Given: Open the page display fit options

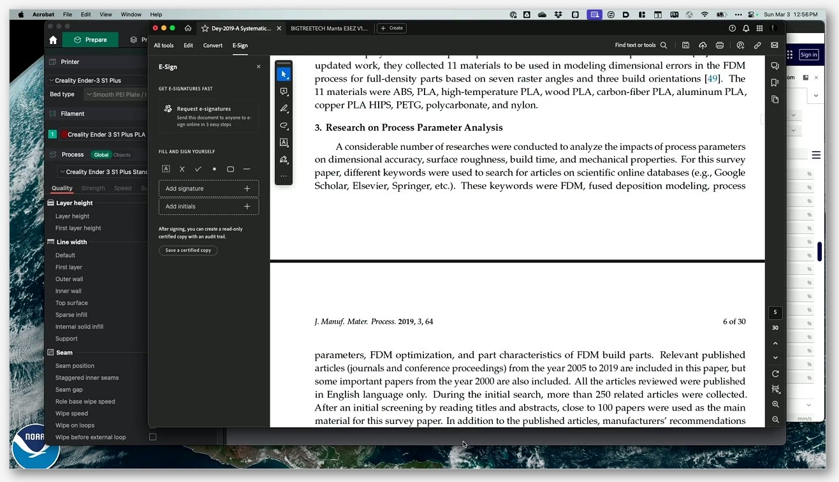Looking at the screenshot, I should [775, 389].
